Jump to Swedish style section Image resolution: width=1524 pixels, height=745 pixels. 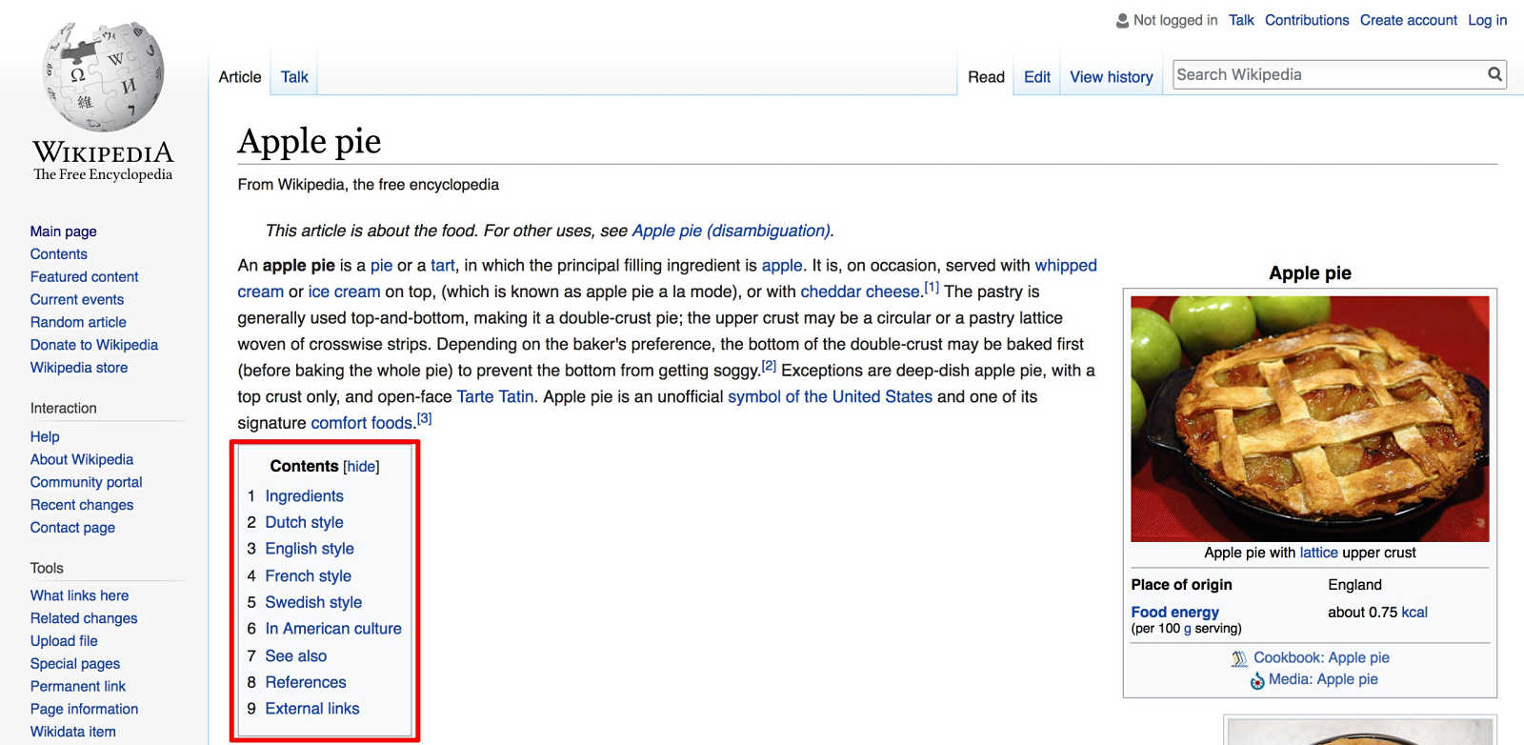point(313,603)
